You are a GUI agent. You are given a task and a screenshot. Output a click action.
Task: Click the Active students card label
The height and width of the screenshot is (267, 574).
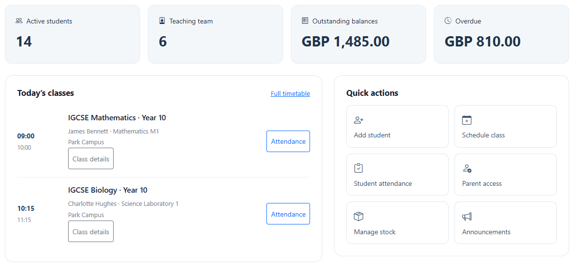pyautogui.click(x=49, y=21)
